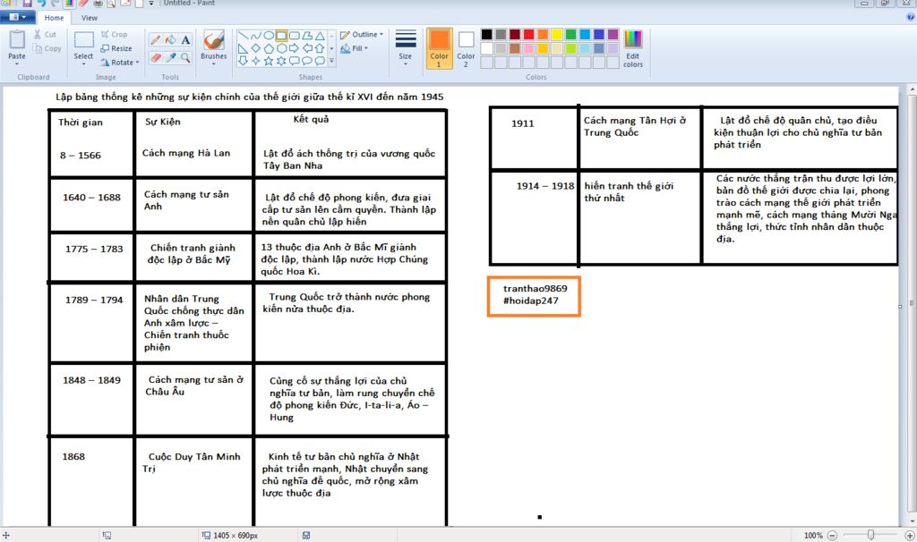Choose the Line shape
This screenshot has width=917, height=542.
pos(243,36)
